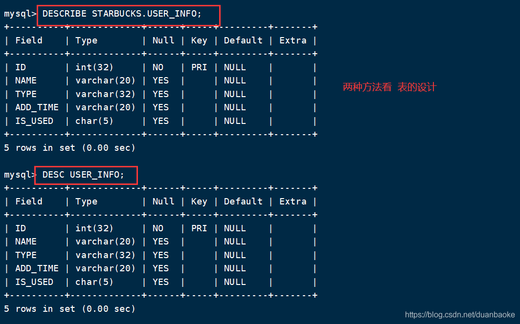Click Type column header in the second table
This screenshot has height=324, width=520.
click(87, 202)
